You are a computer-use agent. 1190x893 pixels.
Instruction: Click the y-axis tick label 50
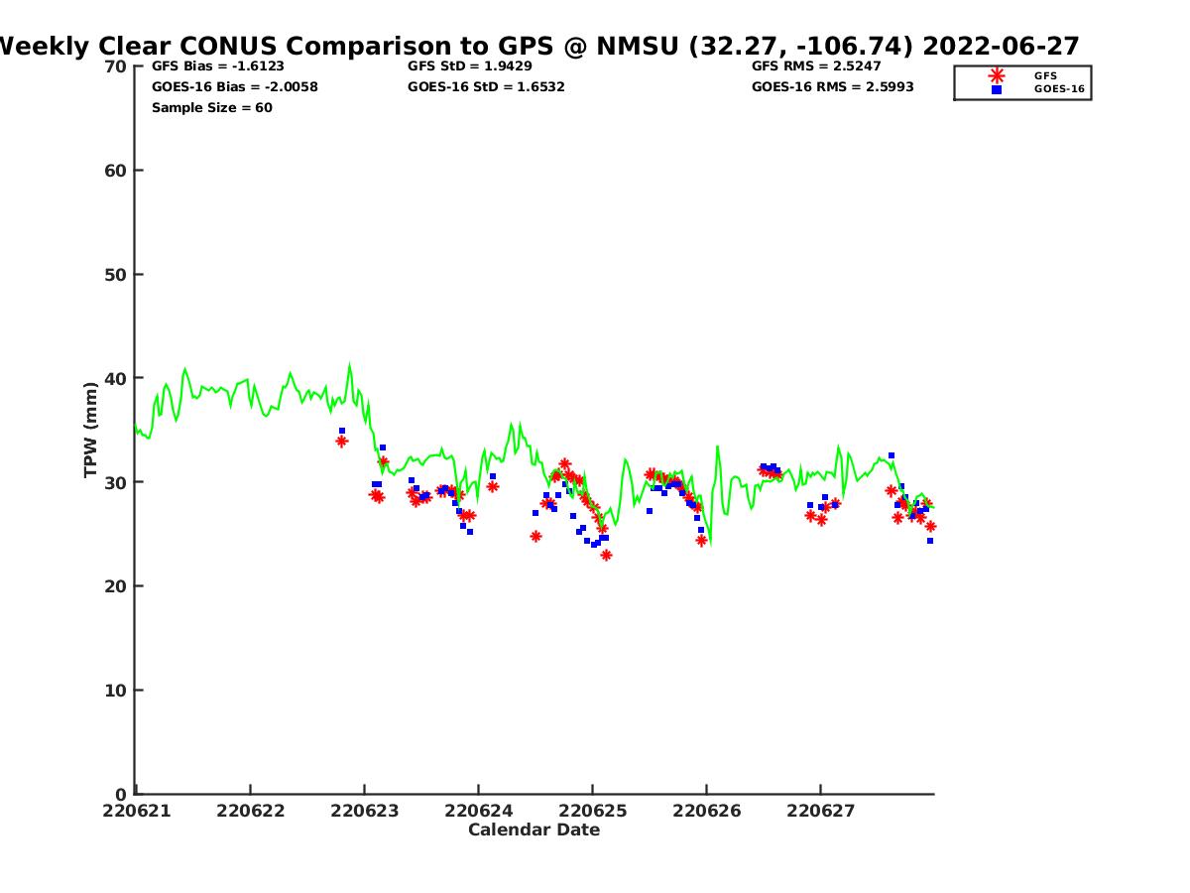coord(116,275)
